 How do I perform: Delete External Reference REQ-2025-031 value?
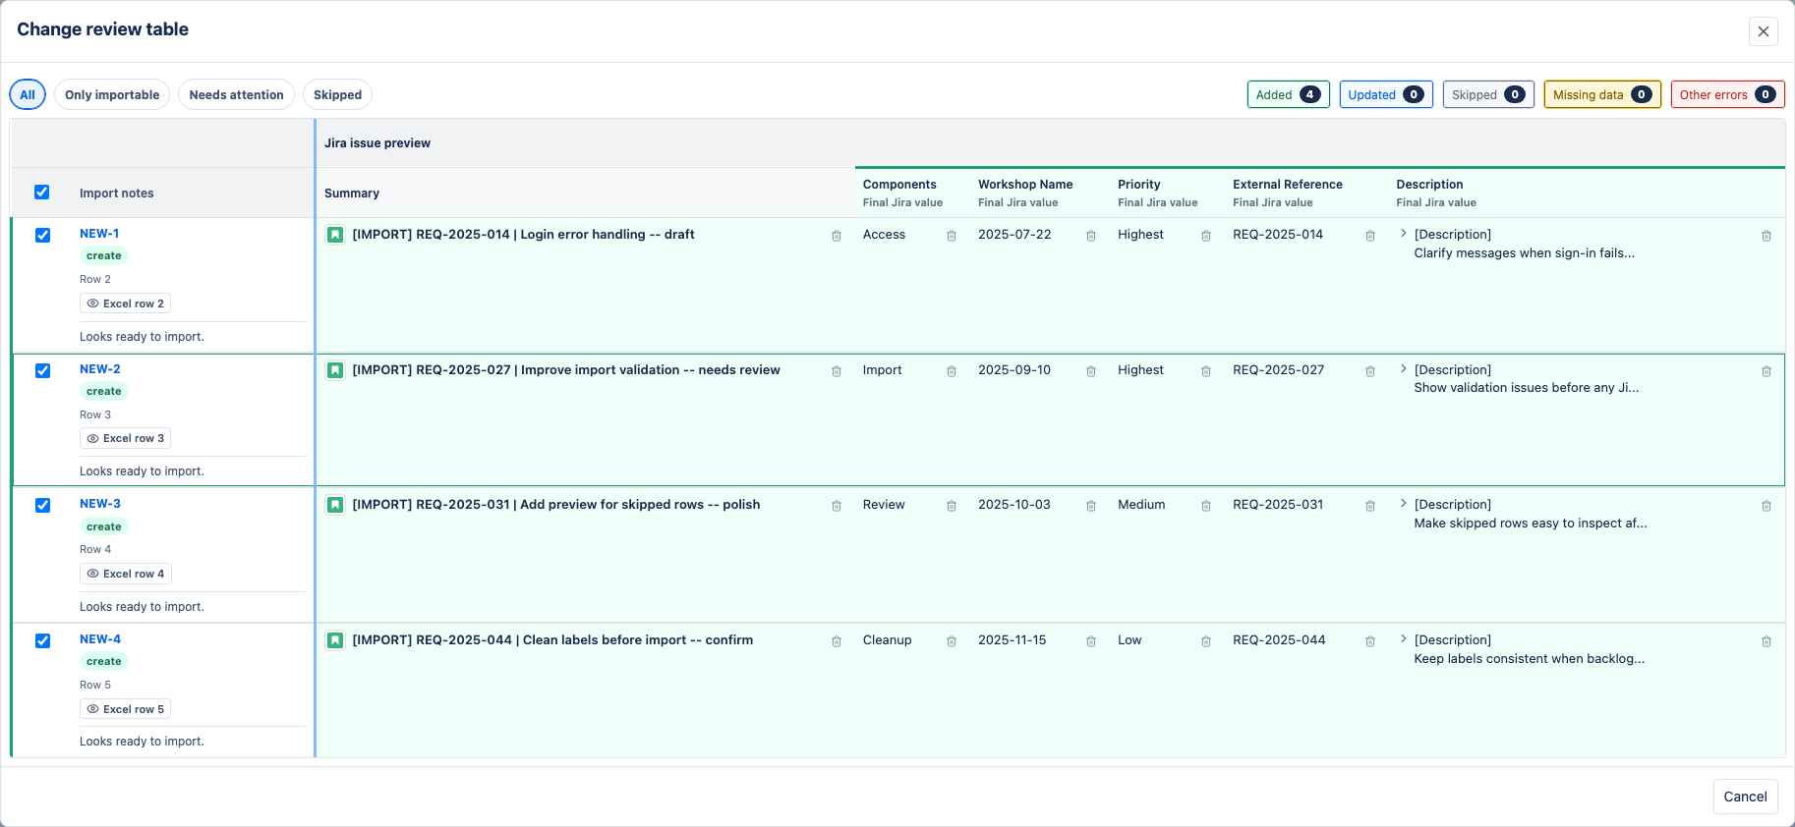pyautogui.click(x=1370, y=506)
